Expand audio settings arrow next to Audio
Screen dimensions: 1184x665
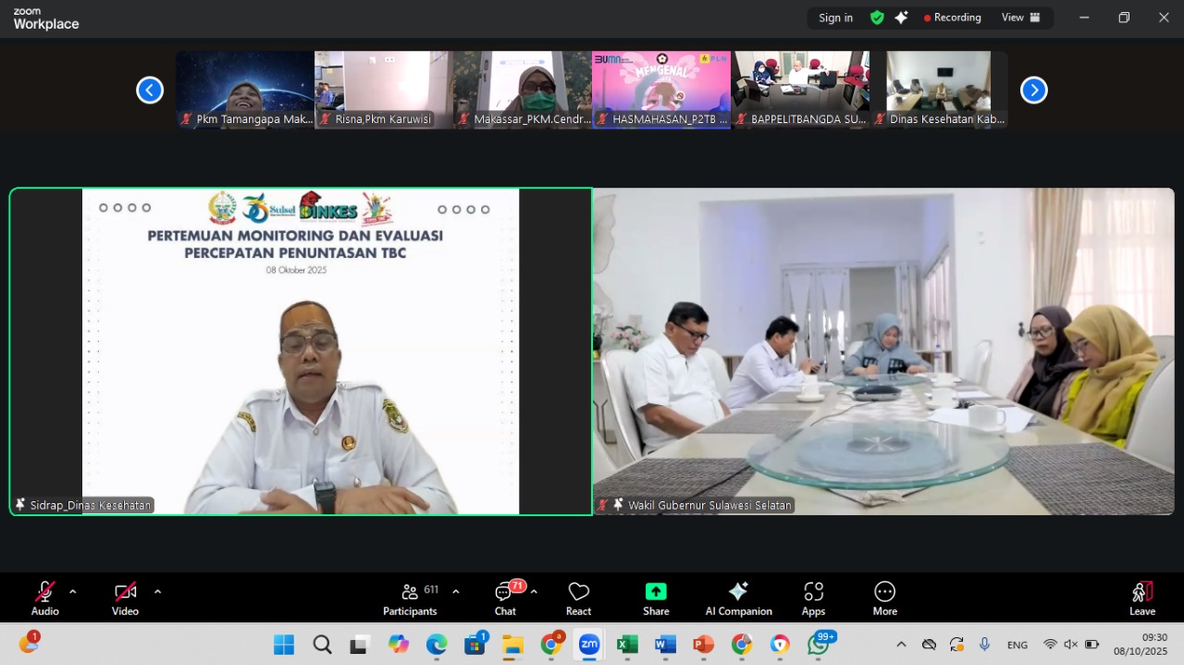pyautogui.click(x=73, y=592)
